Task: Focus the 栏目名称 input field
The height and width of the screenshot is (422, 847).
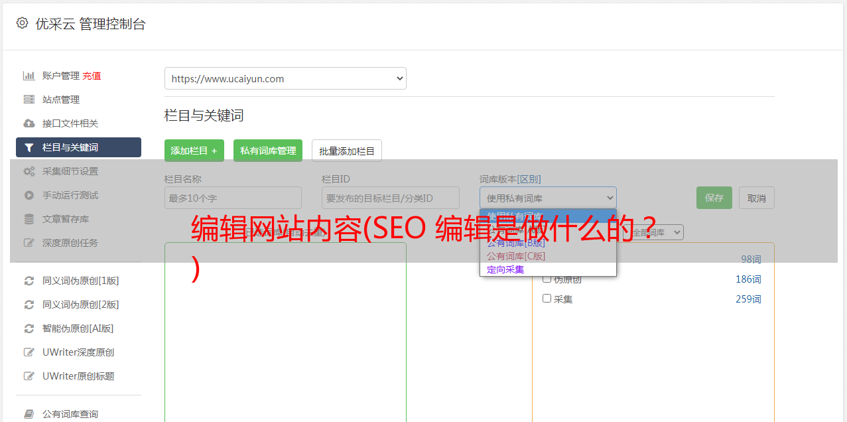Action: 233,198
